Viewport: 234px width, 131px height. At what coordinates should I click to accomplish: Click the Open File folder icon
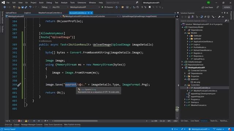[x=19, y=7]
